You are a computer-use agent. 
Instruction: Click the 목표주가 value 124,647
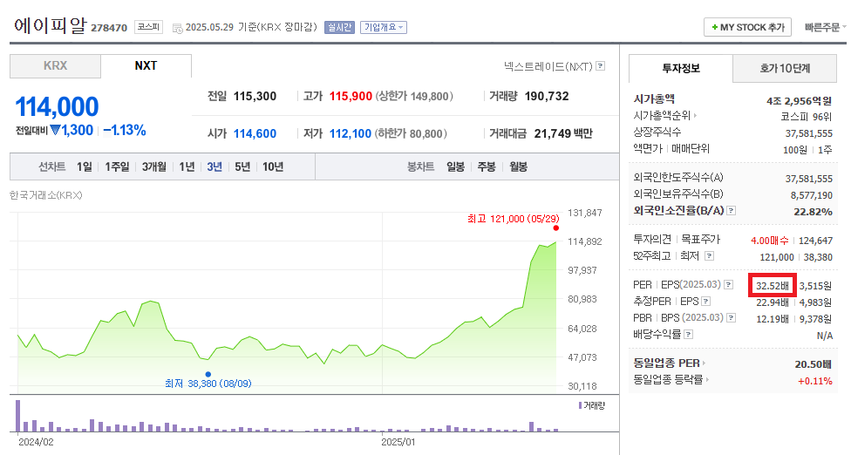(816, 241)
